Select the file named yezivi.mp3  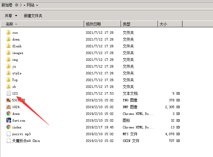22,134
